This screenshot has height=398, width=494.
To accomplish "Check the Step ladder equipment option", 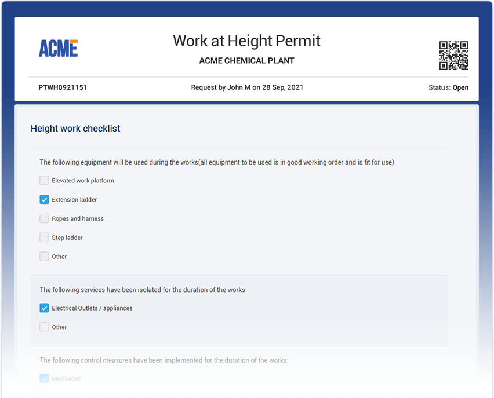I will pos(44,238).
